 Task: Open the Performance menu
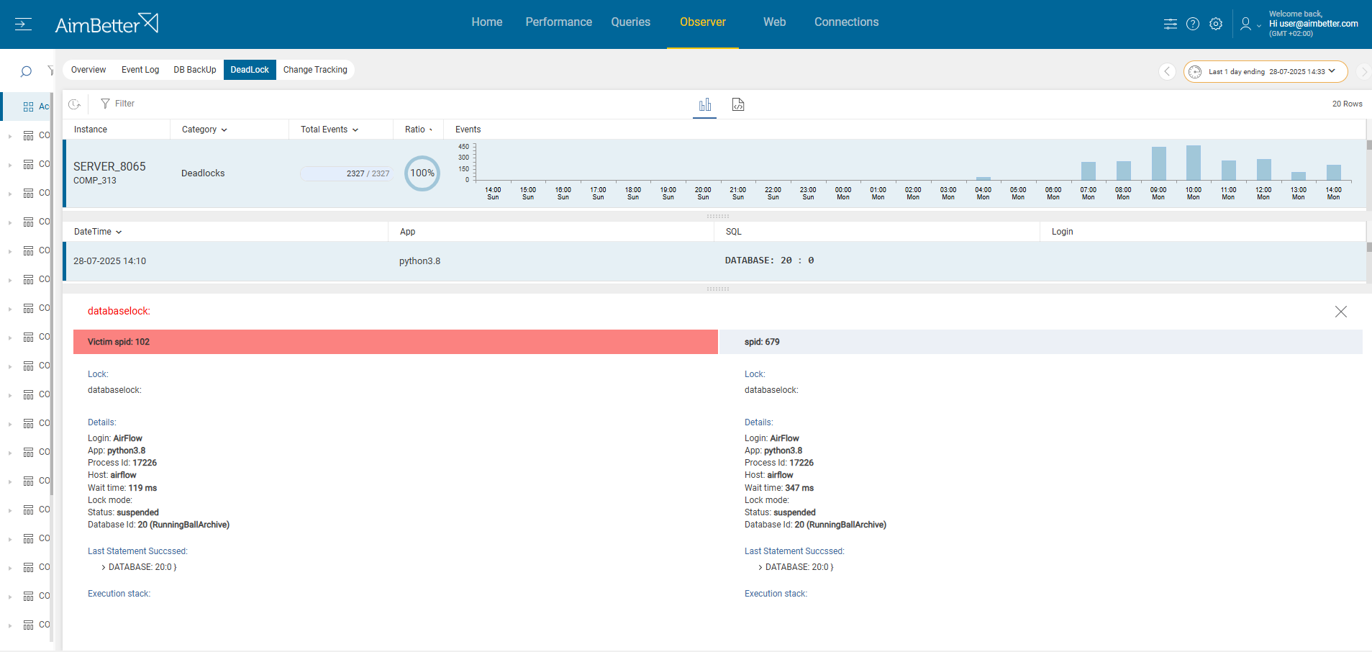point(559,22)
